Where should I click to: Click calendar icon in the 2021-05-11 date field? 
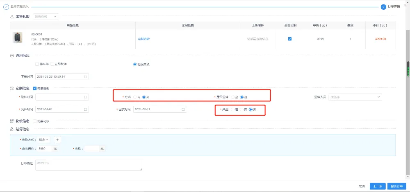pyautogui.click(x=183, y=109)
